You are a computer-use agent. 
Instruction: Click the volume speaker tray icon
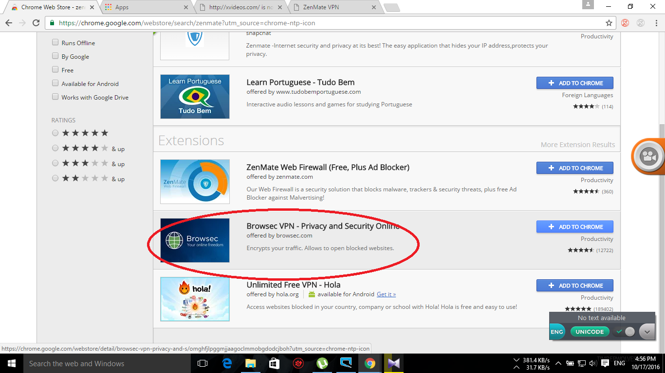click(x=592, y=363)
